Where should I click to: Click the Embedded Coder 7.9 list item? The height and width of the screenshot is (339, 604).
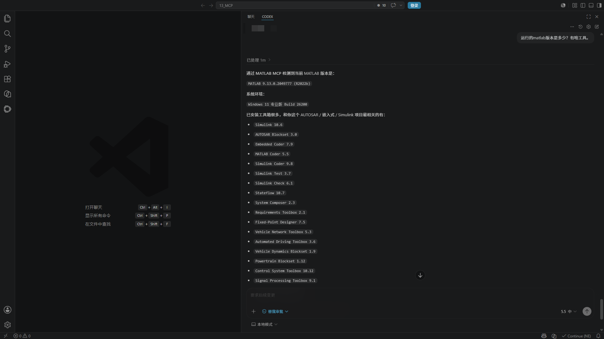point(274,144)
